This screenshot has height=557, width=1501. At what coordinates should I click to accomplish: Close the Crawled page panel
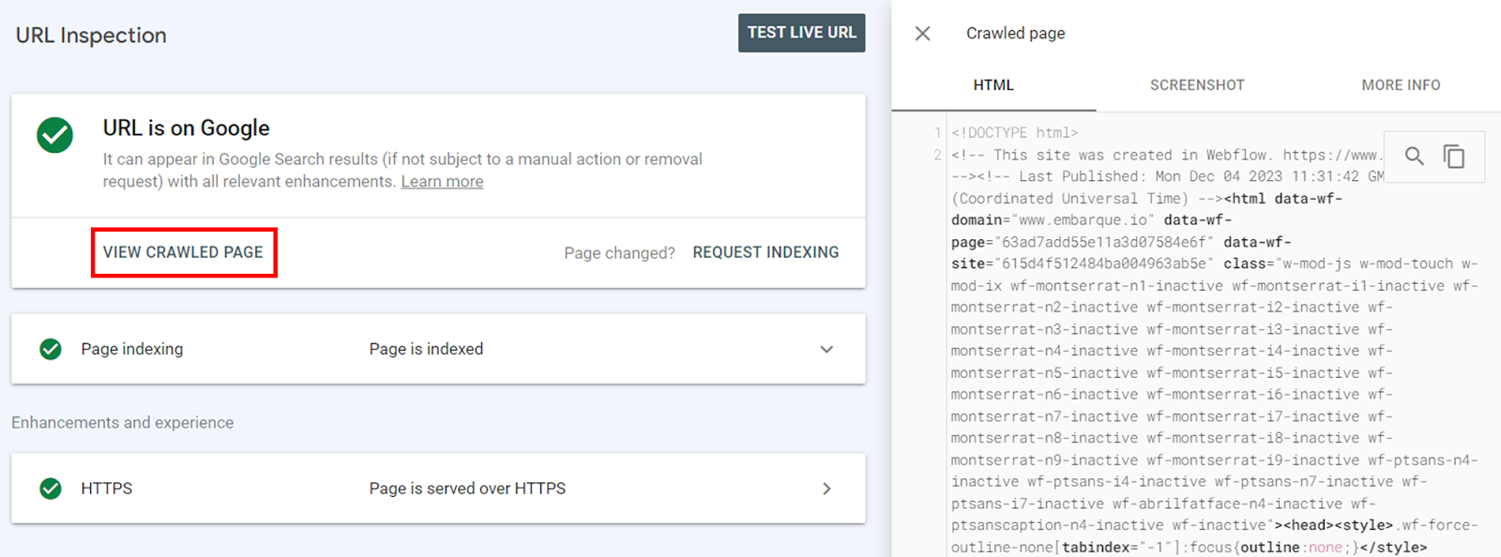[923, 34]
